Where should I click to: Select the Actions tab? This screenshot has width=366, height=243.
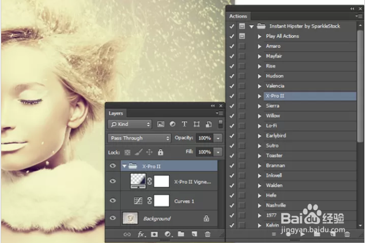(x=238, y=16)
